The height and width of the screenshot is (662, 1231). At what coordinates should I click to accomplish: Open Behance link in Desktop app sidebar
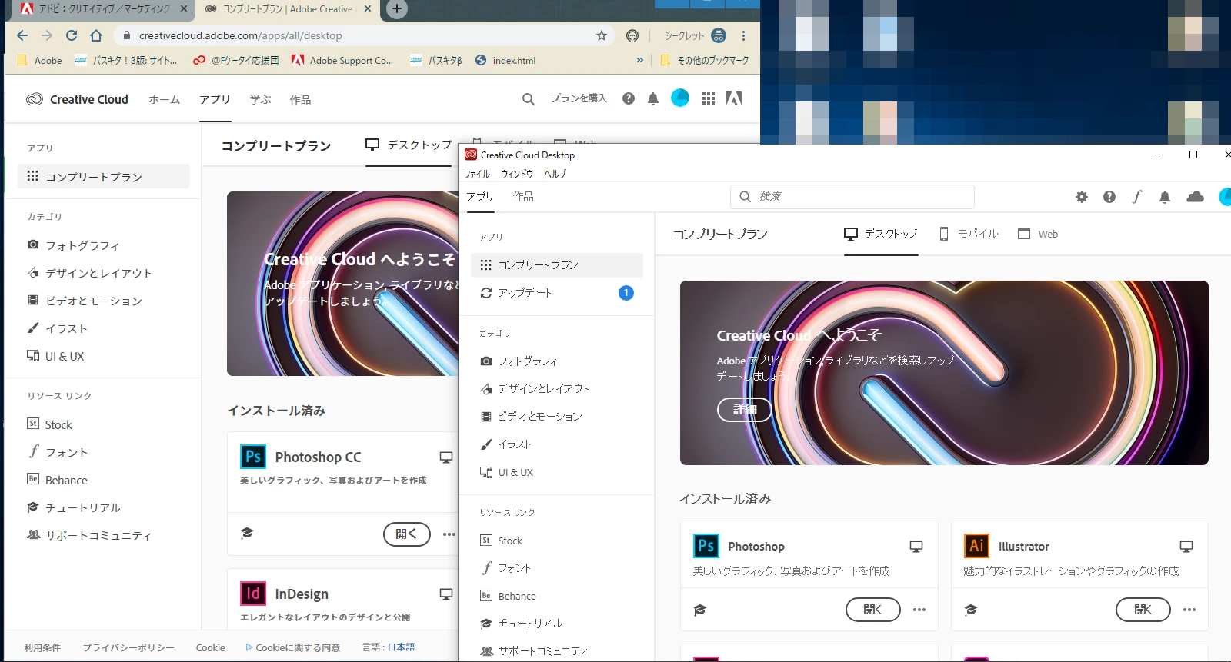(x=557, y=596)
